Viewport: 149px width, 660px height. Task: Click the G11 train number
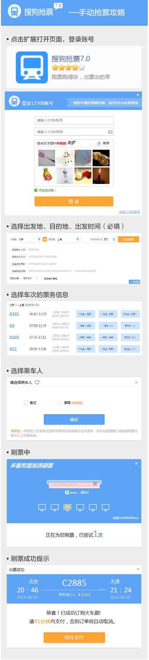coord(13,349)
